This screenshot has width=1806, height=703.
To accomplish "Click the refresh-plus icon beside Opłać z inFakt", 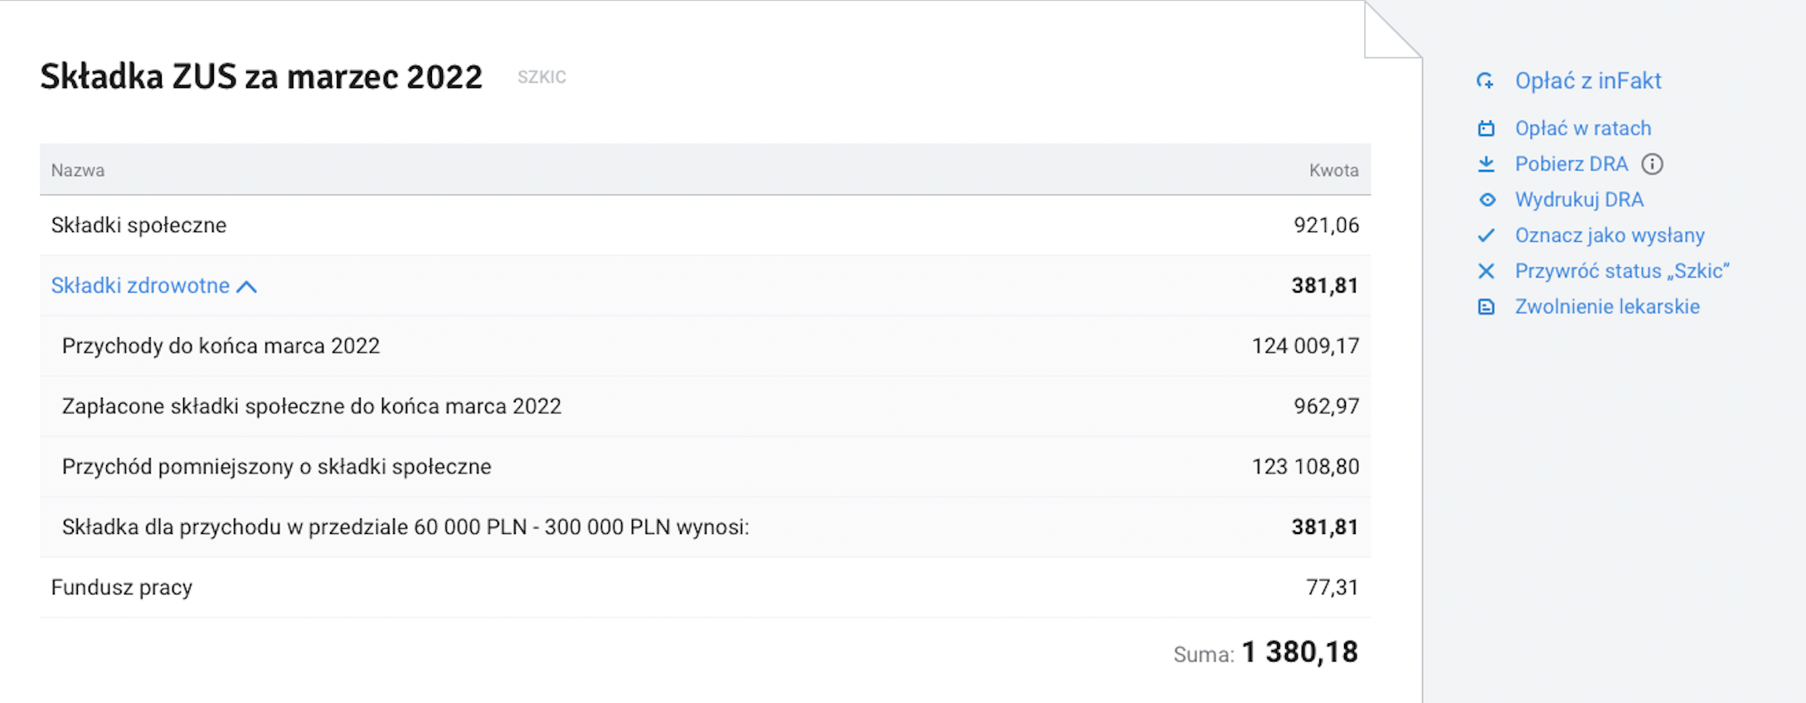I will pyautogui.click(x=1485, y=81).
